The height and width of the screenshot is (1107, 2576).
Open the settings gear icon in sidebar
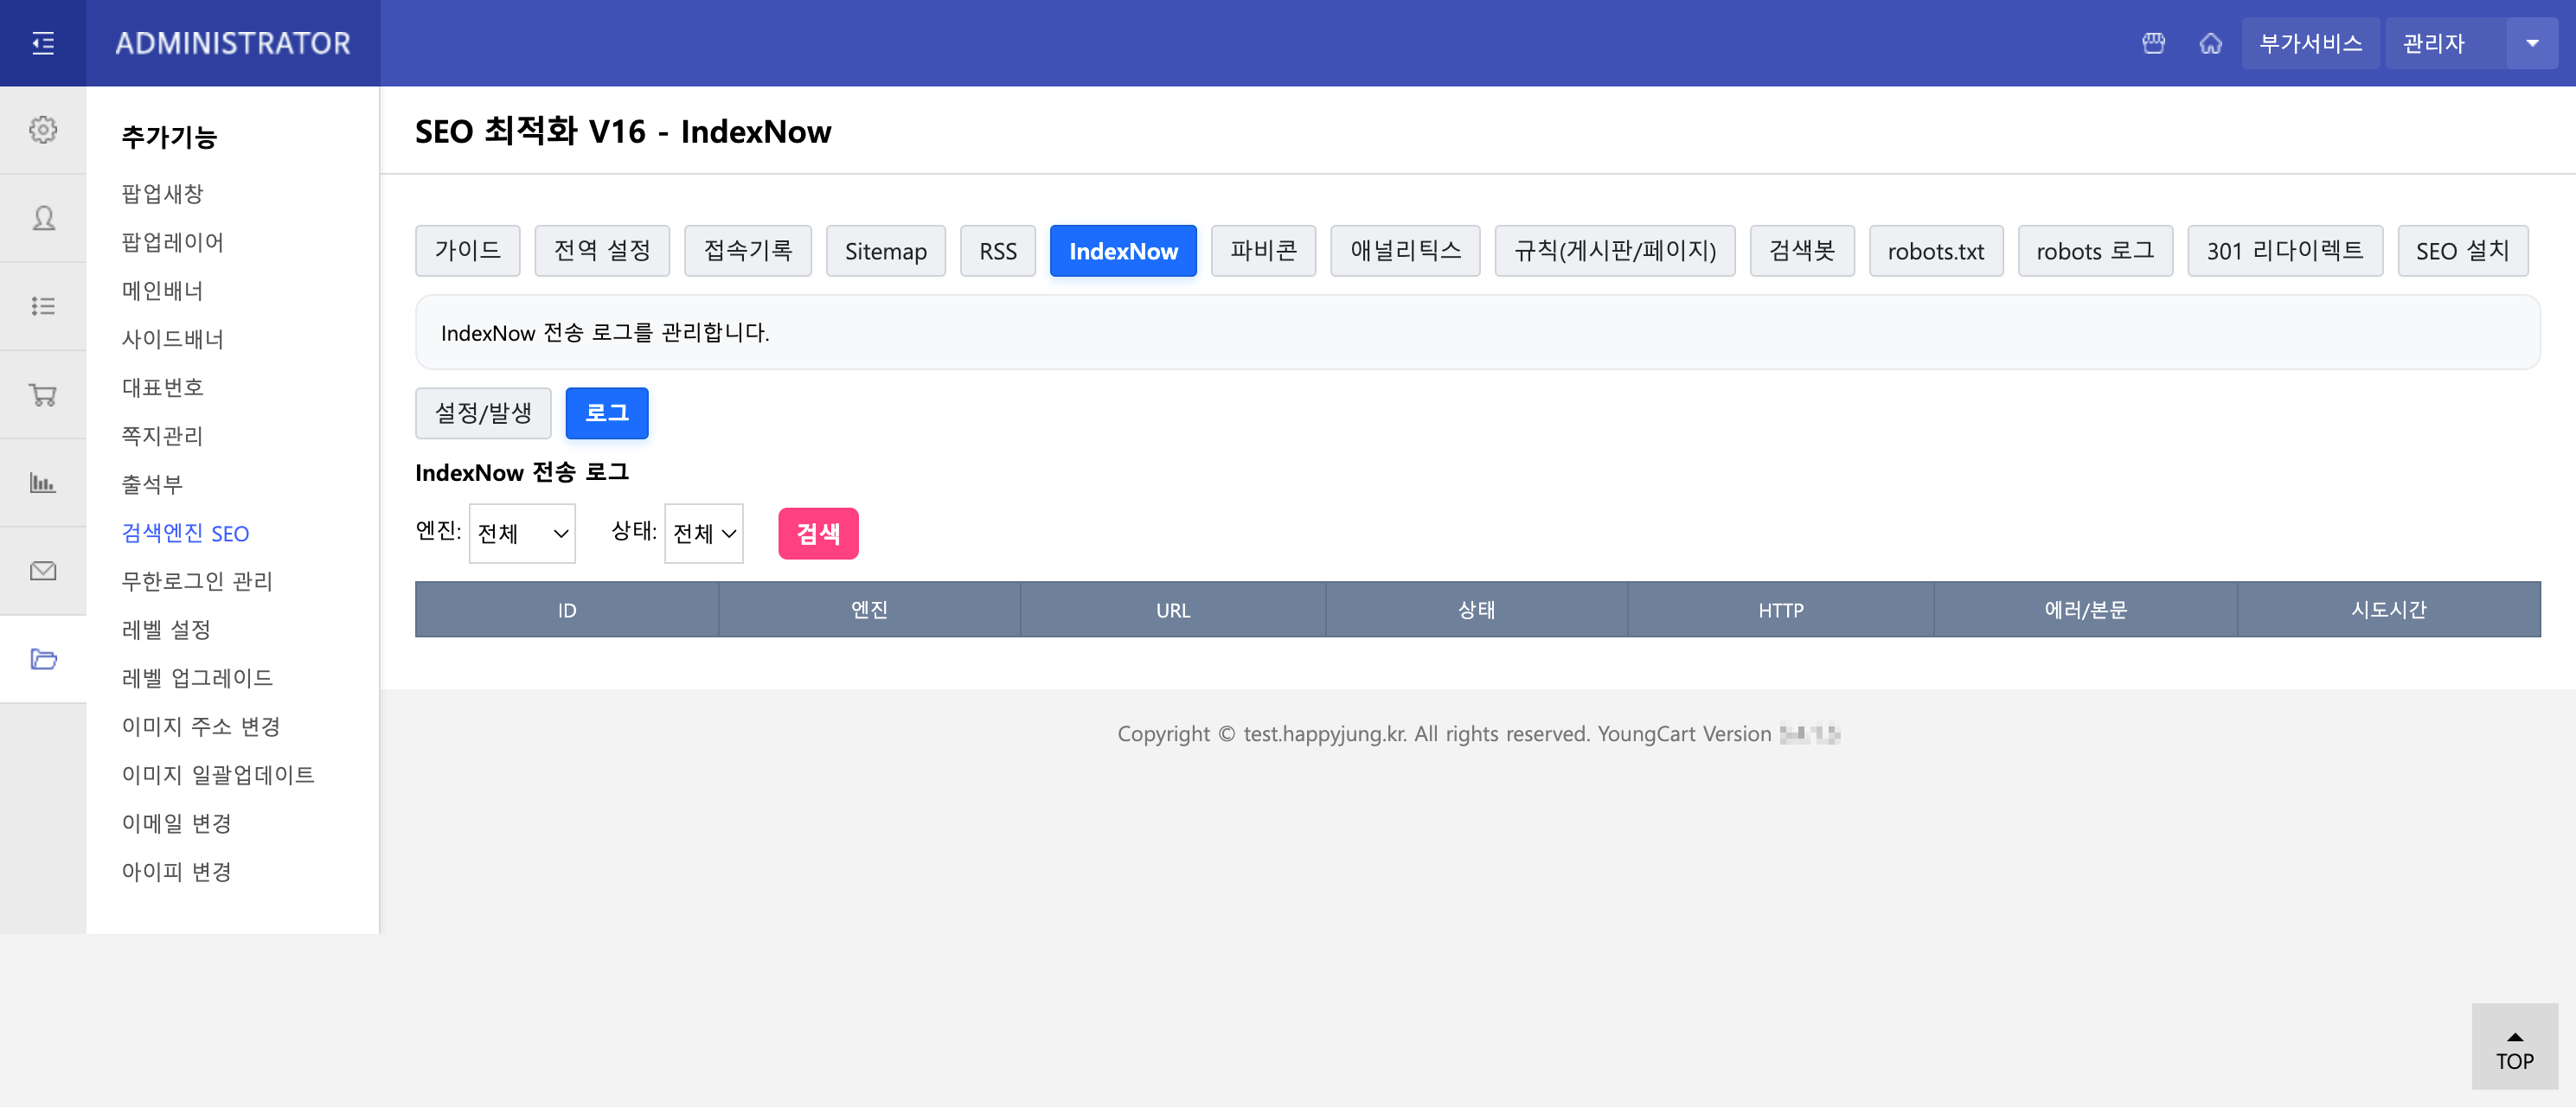[x=43, y=129]
